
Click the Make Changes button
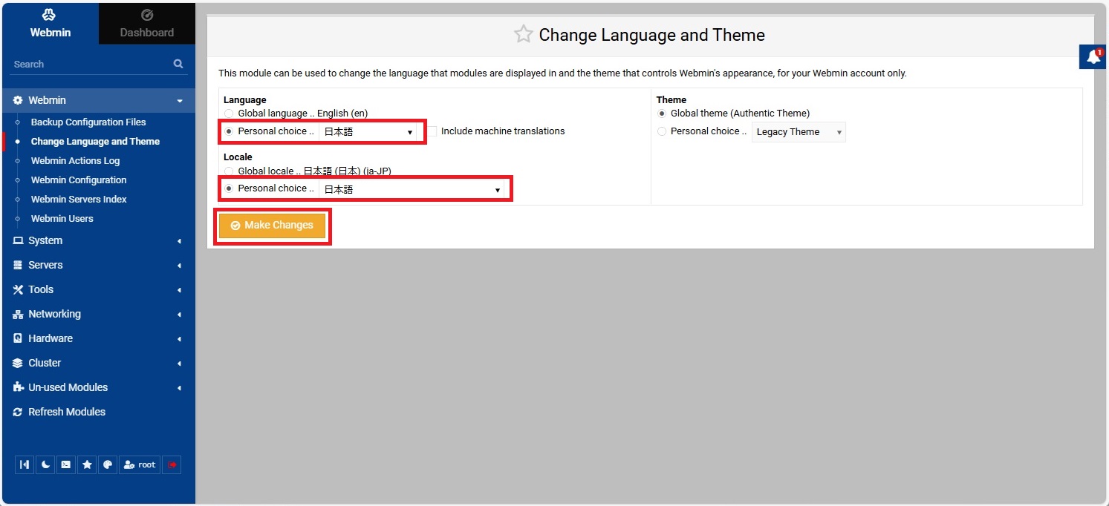pos(273,226)
